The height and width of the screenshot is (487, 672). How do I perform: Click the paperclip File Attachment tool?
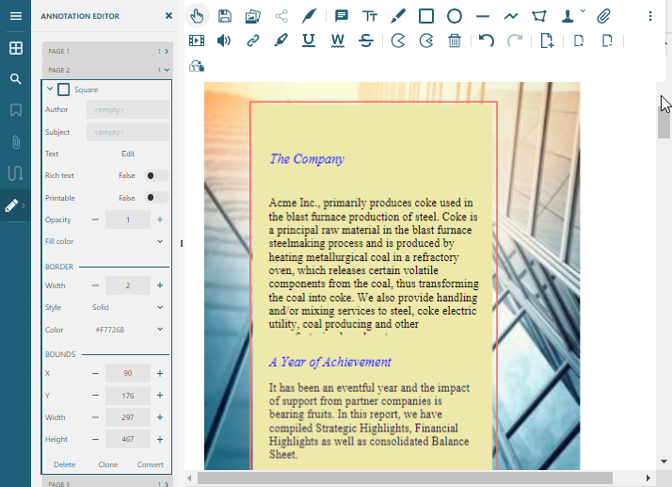tap(603, 16)
